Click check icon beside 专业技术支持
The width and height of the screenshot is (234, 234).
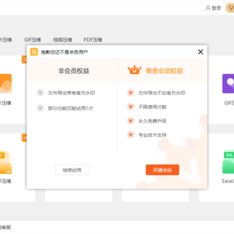point(131,135)
